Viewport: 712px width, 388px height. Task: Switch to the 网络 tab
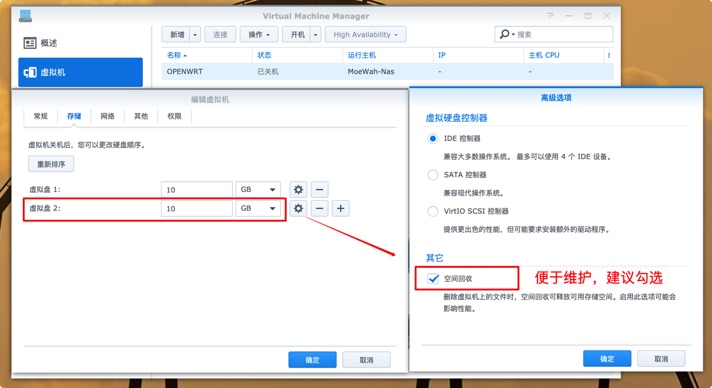click(108, 116)
